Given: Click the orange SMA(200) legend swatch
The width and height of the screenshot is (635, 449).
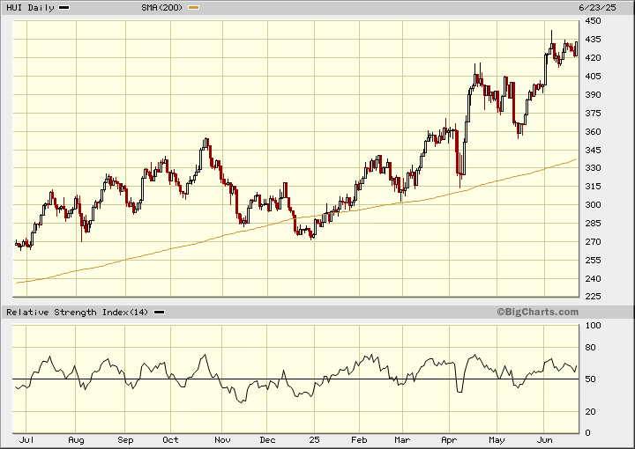Looking at the screenshot, I should (x=193, y=8).
